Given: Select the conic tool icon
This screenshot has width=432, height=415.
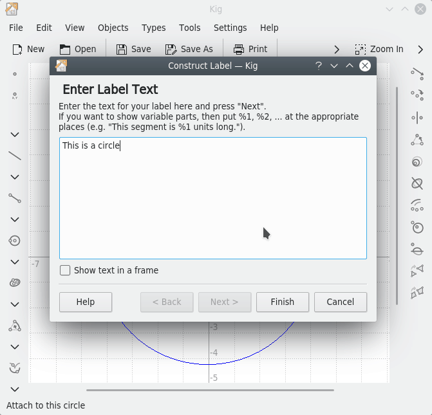Looking at the screenshot, I should click(x=15, y=283).
